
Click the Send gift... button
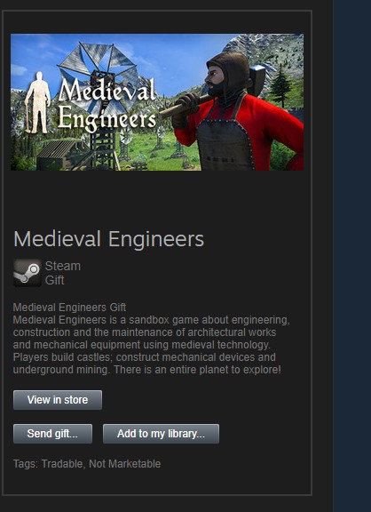pos(53,434)
